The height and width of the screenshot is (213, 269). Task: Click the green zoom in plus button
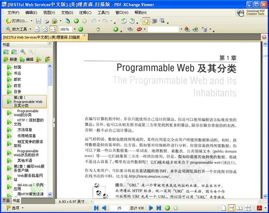[x=115, y=29]
